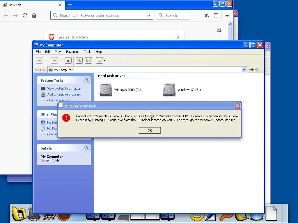
Task: Open a new browser tab with plus
Action: click(x=70, y=5)
